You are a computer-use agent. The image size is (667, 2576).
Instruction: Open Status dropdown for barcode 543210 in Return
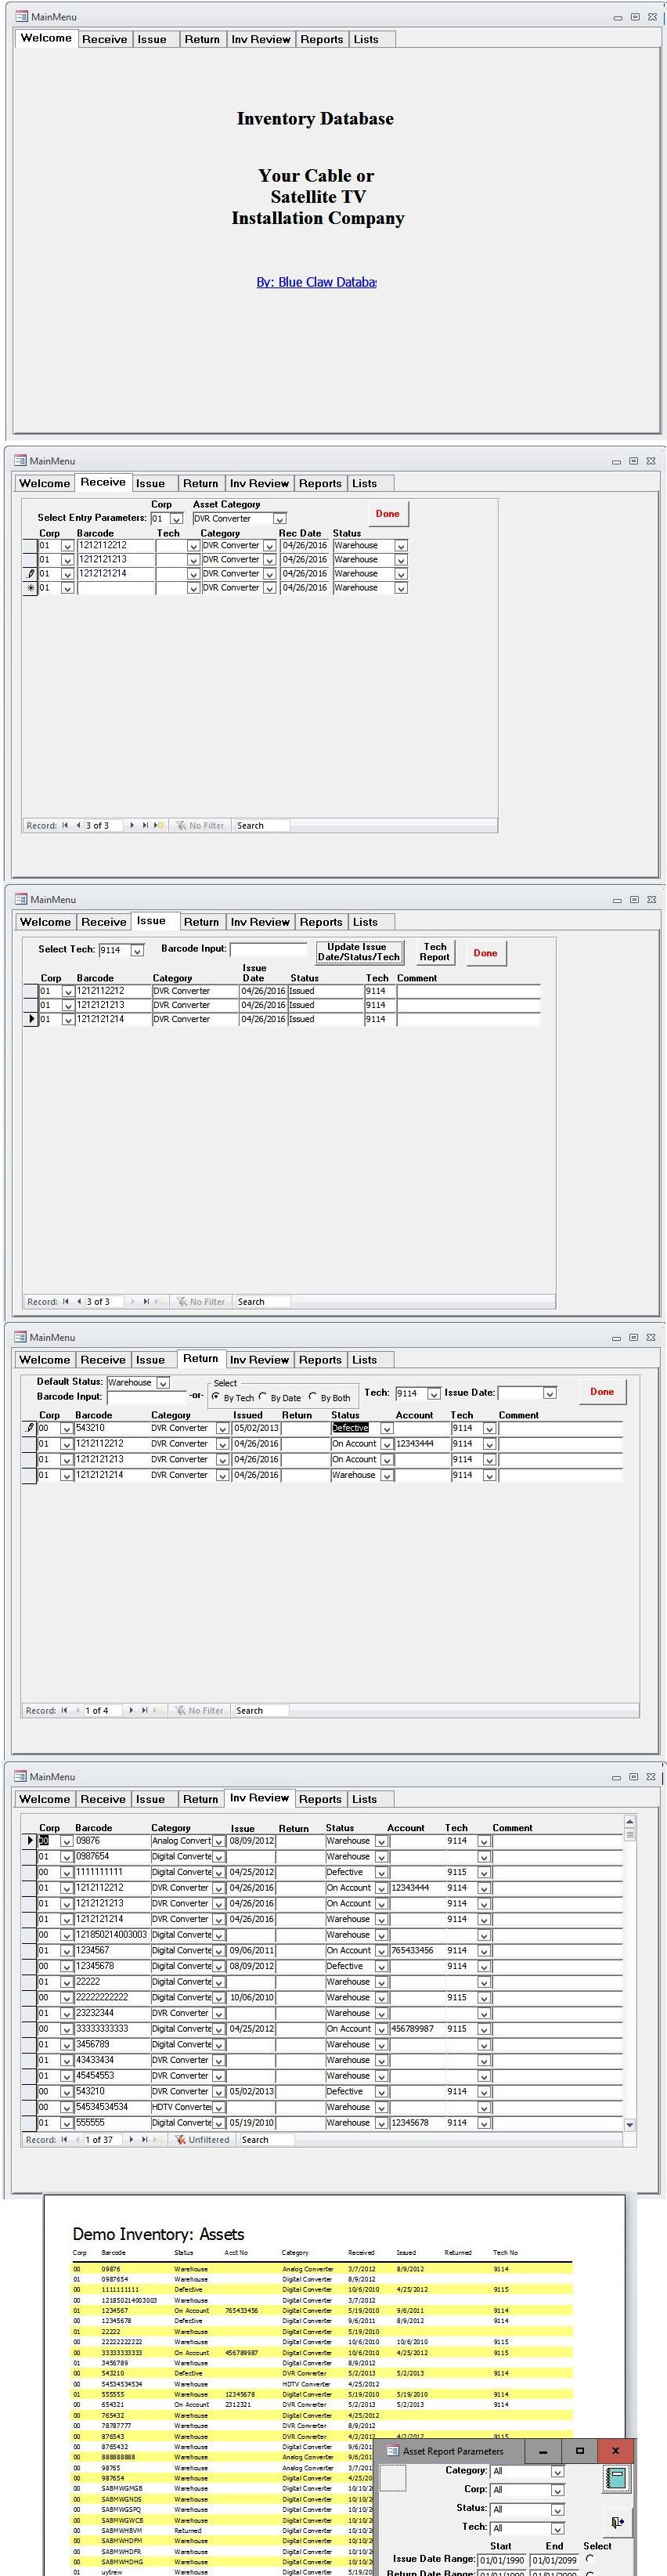point(386,1428)
